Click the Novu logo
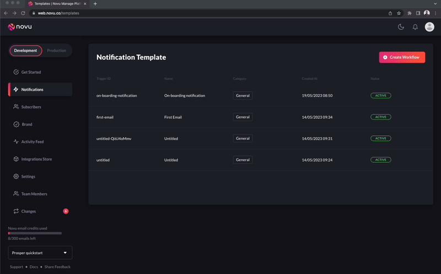The image size is (441, 274). click(20, 26)
